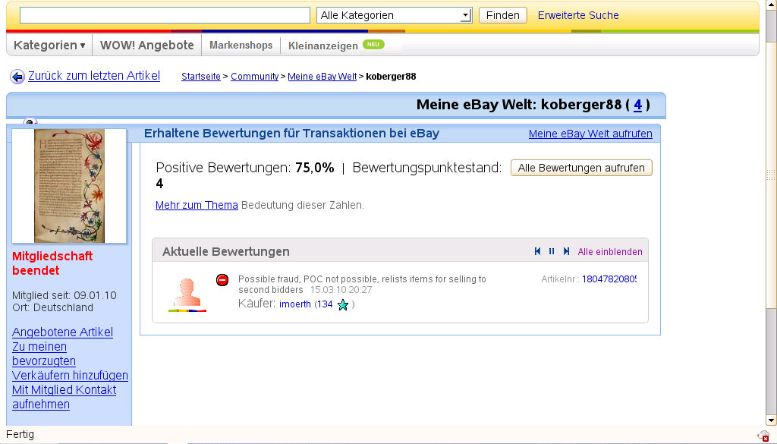Click the Aktuelle Bewertungen heading
The height and width of the screenshot is (444, 777).
(x=226, y=252)
